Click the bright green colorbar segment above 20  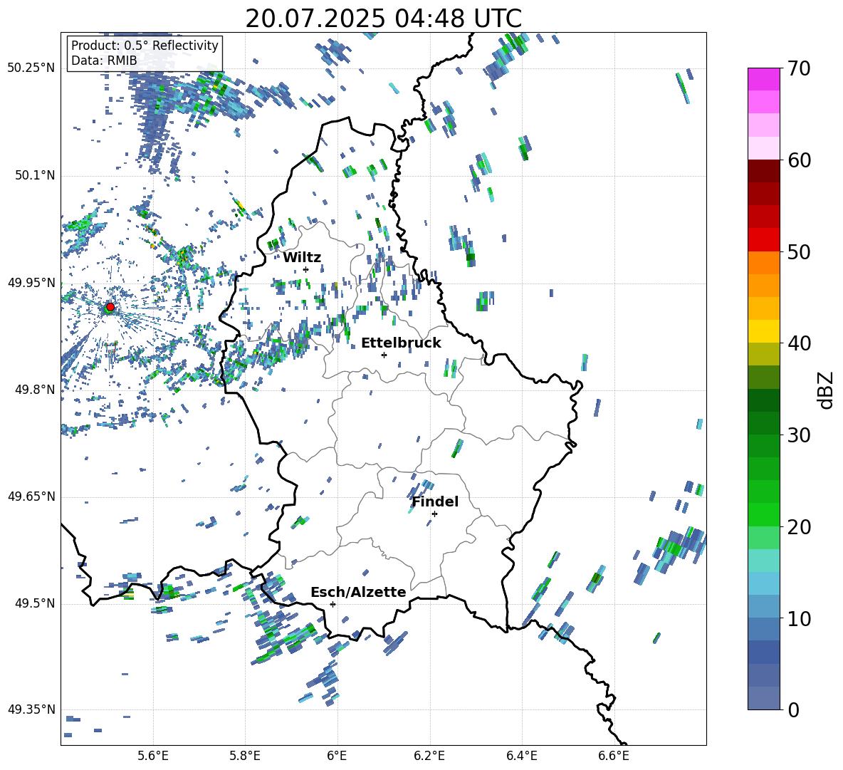(x=764, y=514)
